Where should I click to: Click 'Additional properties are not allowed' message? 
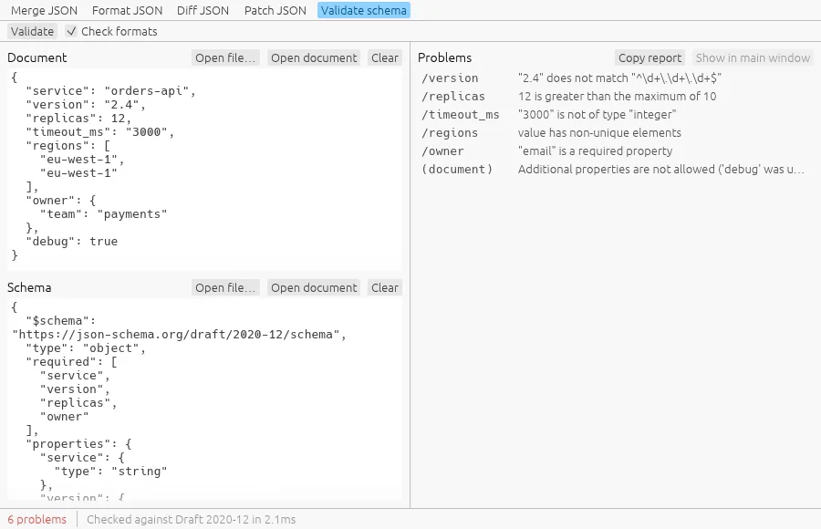pos(661,169)
